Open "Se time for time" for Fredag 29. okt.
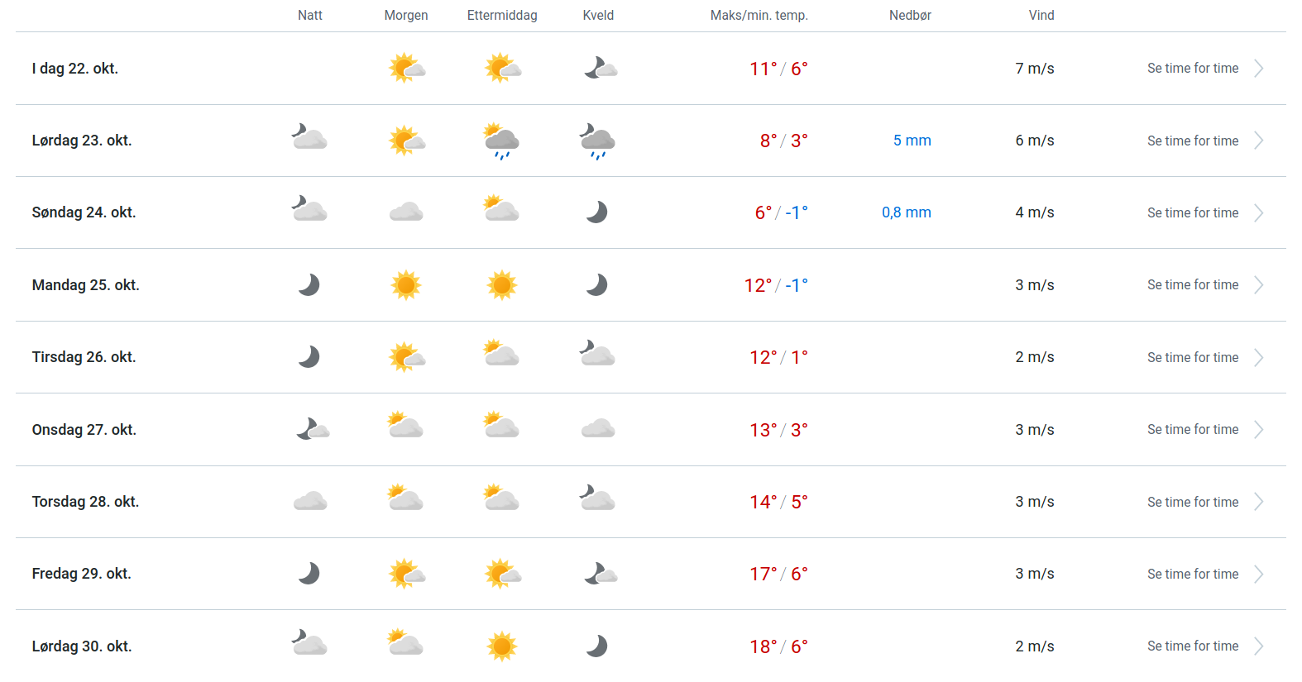This screenshot has width=1302, height=682. click(1192, 574)
